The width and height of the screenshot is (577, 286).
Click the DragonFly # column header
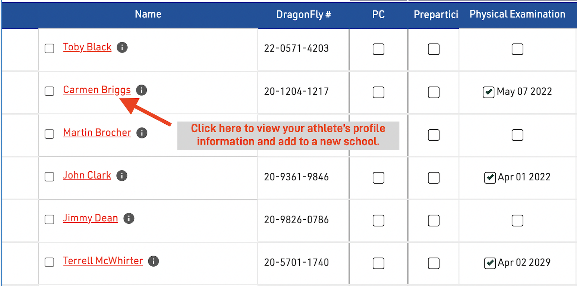(303, 15)
